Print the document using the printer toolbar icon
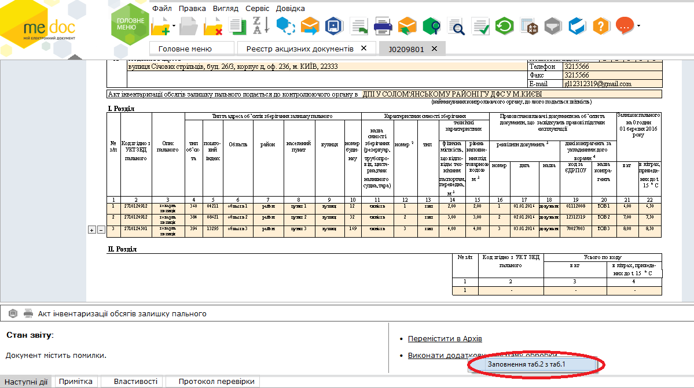 (x=383, y=26)
